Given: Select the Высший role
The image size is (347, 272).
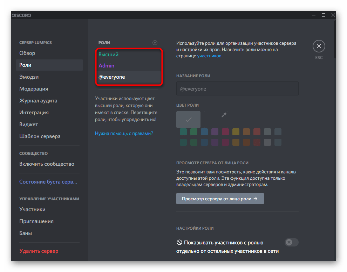Looking at the screenshot, I should [109, 55].
